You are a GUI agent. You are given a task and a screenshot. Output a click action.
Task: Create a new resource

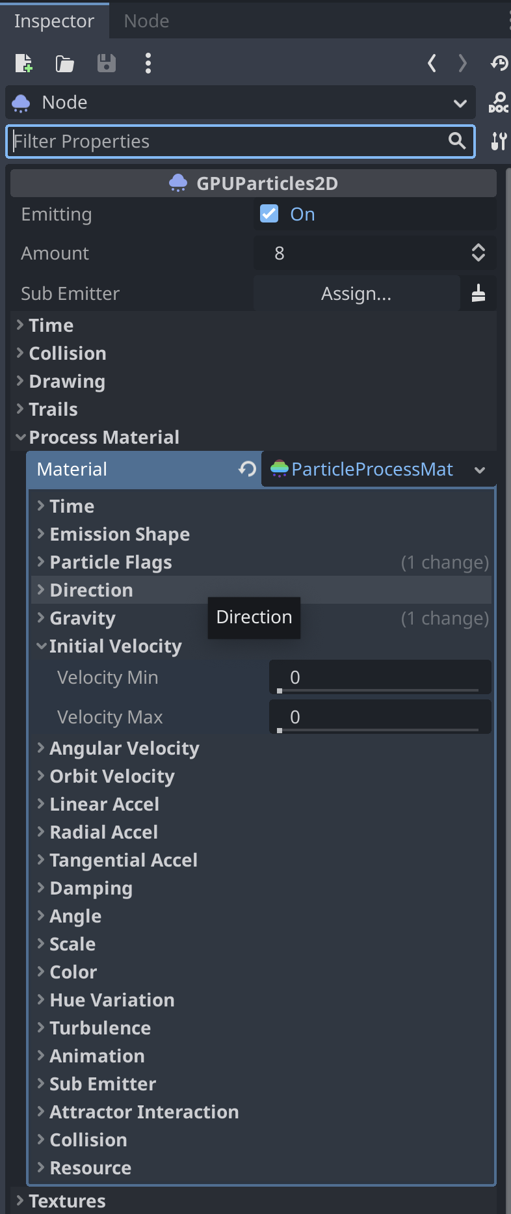24,63
